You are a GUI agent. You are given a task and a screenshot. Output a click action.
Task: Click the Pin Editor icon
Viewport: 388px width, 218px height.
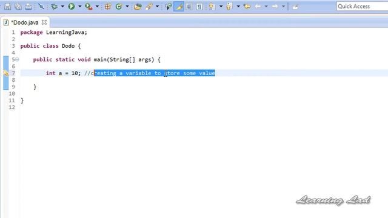295,7
